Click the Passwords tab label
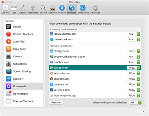 (x=33, y=13)
